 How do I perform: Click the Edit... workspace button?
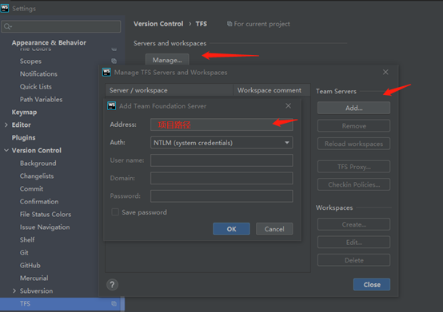(x=353, y=242)
